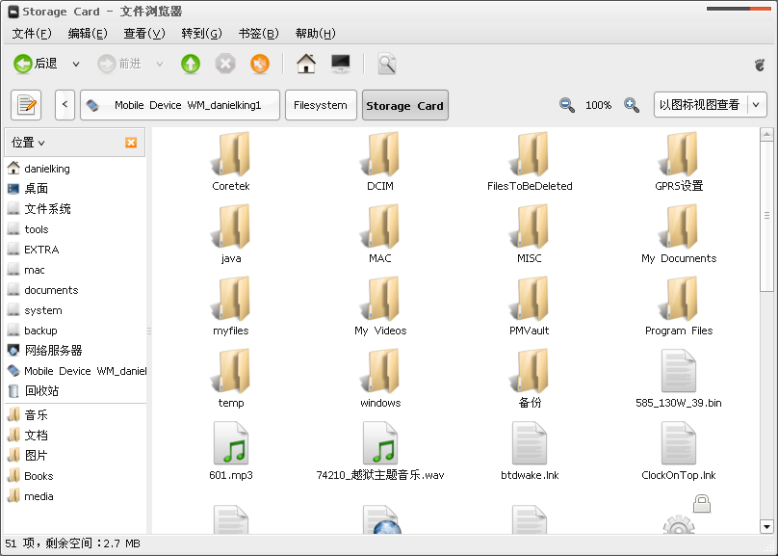Select the DCIM folder icon
The height and width of the screenshot is (556, 778).
380,154
